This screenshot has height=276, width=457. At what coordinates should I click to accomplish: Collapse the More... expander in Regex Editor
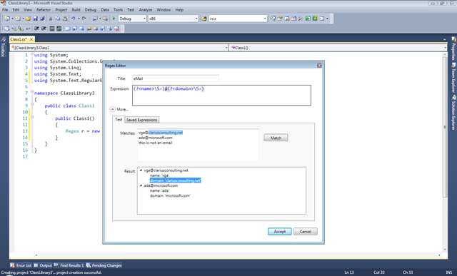[x=113, y=109]
